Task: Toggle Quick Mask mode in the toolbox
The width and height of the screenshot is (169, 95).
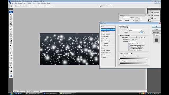Action: [11, 73]
